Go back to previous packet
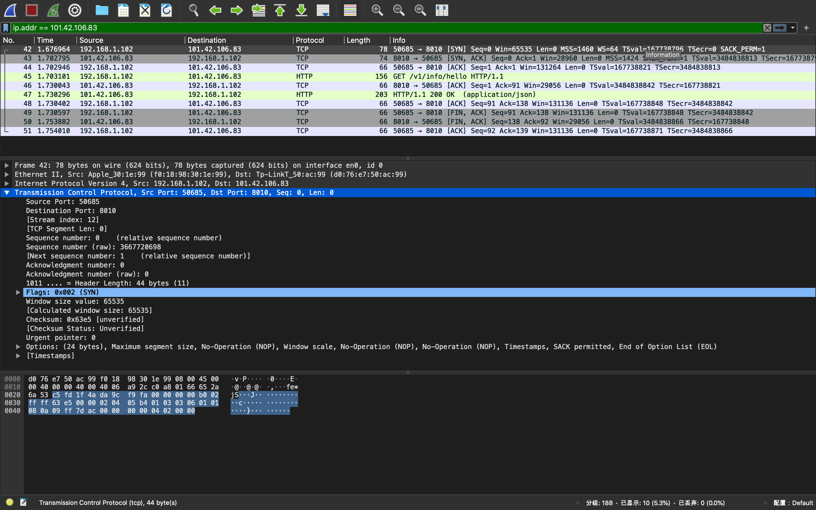The width and height of the screenshot is (816, 510). pos(215,10)
